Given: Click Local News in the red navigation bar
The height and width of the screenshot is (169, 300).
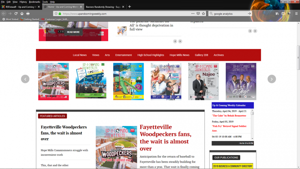Looking at the screenshot, I should tap(80, 55).
